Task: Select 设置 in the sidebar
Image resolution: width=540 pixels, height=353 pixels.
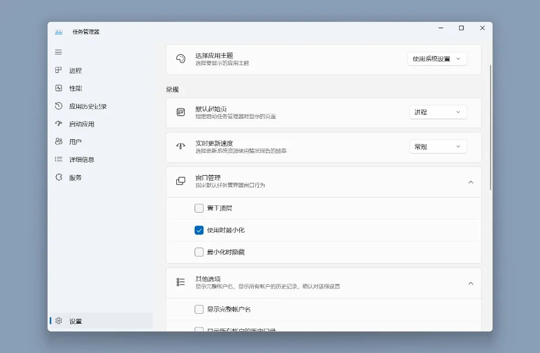Action: [x=77, y=320]
